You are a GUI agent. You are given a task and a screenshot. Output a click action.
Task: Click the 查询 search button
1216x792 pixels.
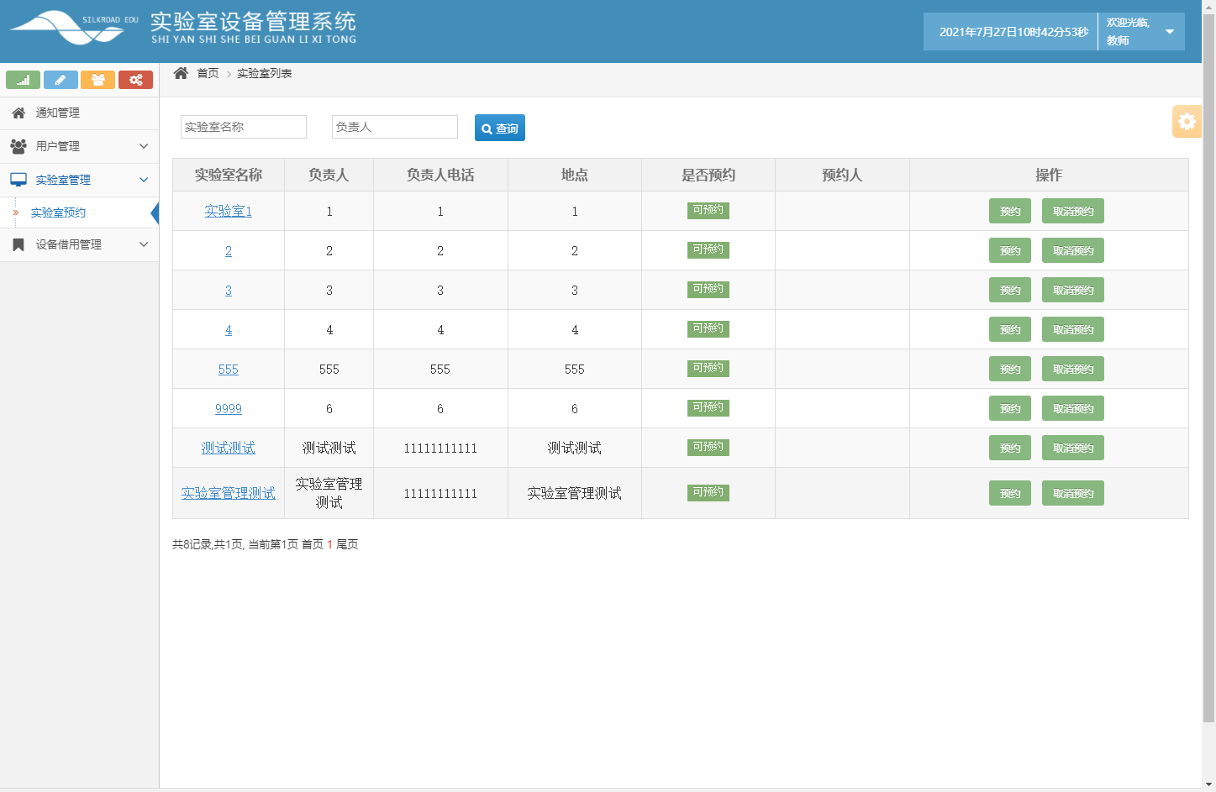(x=499, y=128)
